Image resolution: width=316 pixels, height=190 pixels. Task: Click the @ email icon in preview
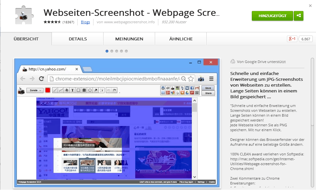tap(168, 88)
